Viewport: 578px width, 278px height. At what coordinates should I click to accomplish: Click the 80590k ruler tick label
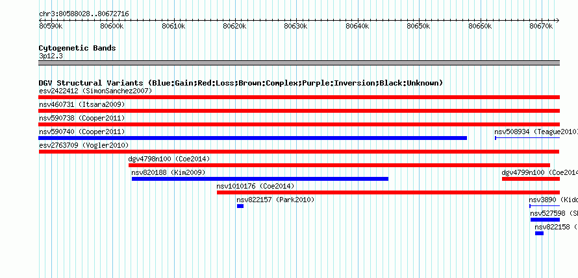pos(51,27)
